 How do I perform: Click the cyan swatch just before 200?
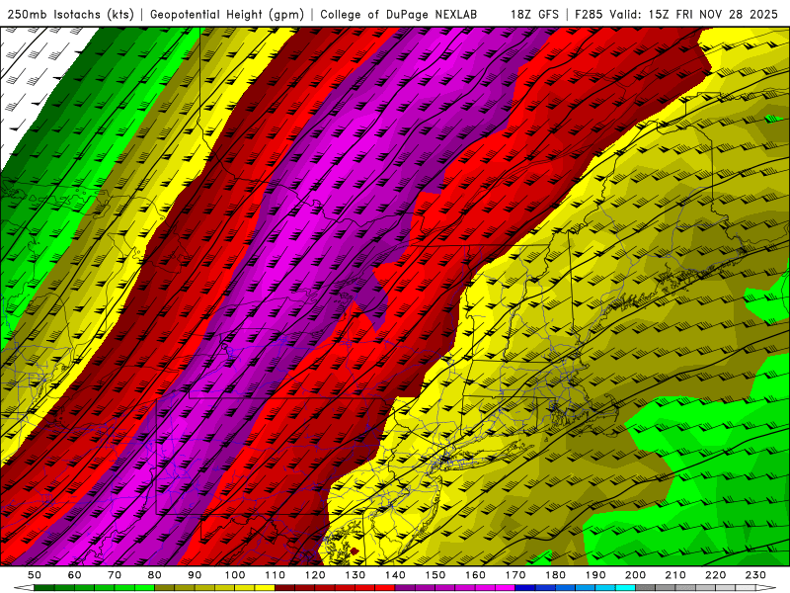pos(625,588)
